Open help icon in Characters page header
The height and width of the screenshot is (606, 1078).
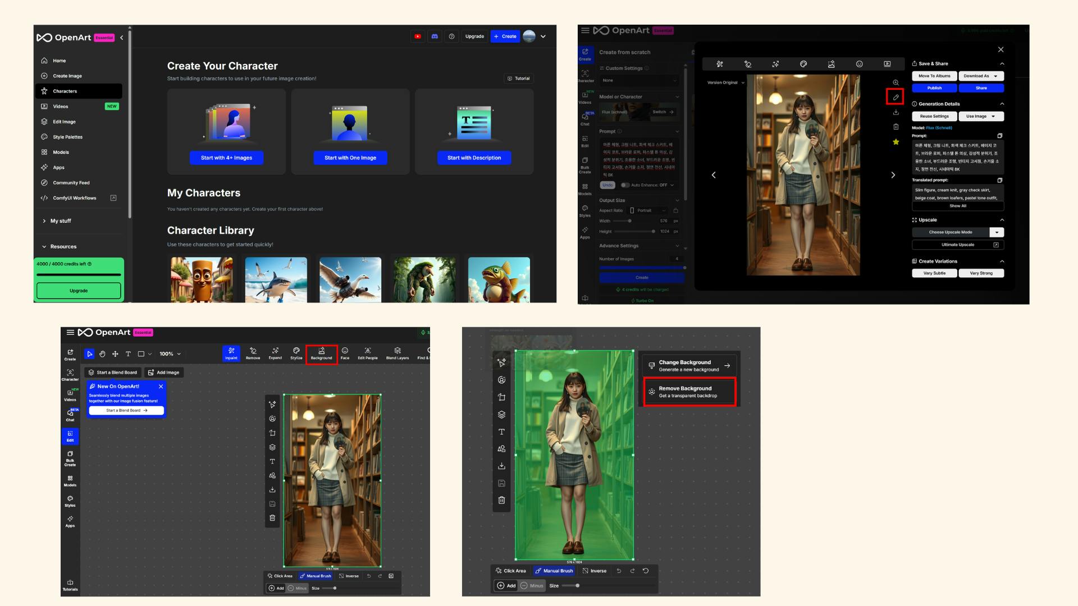(451, 36)
